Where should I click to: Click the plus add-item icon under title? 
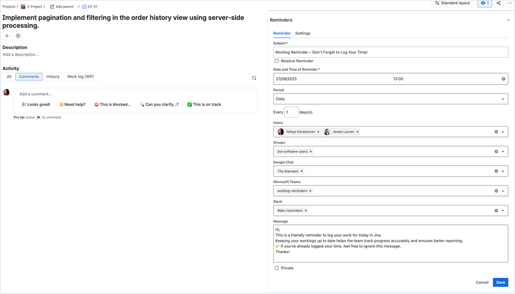[x=7, y=36]
